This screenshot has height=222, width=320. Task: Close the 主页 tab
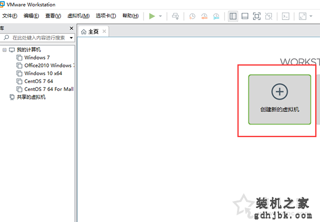(104, 31)
